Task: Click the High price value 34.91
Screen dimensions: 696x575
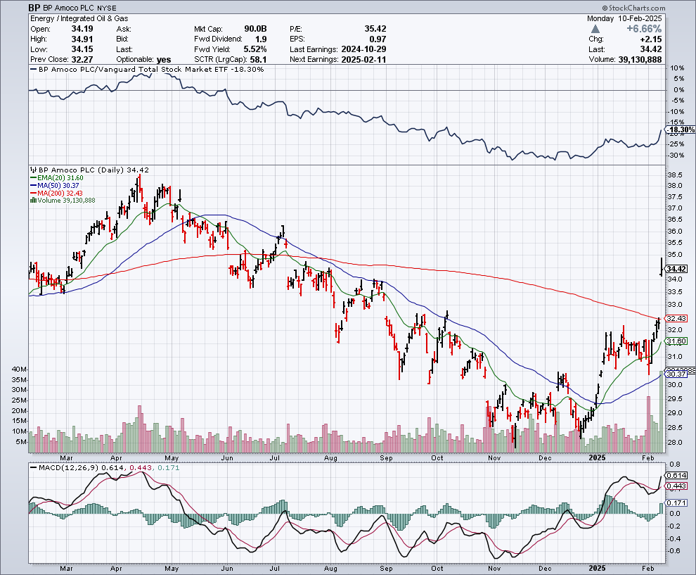Action: tap(82, 39)
